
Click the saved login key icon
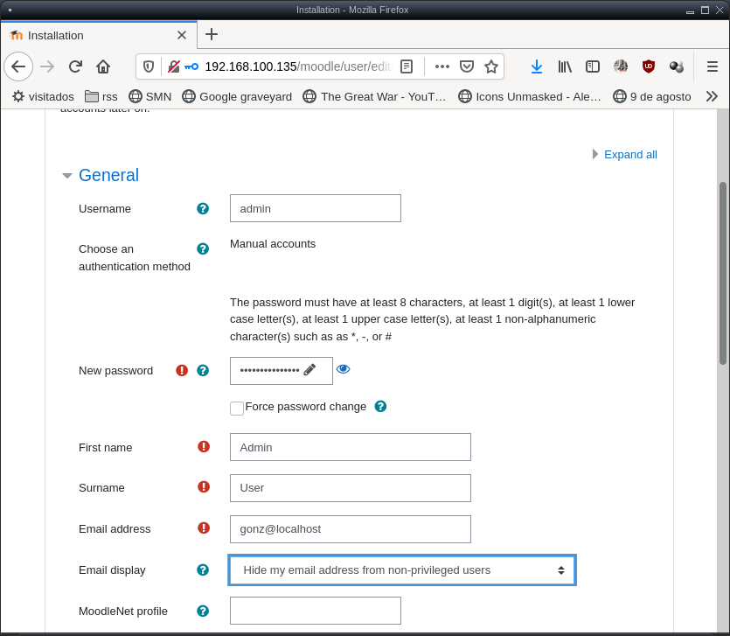(191, 66)
